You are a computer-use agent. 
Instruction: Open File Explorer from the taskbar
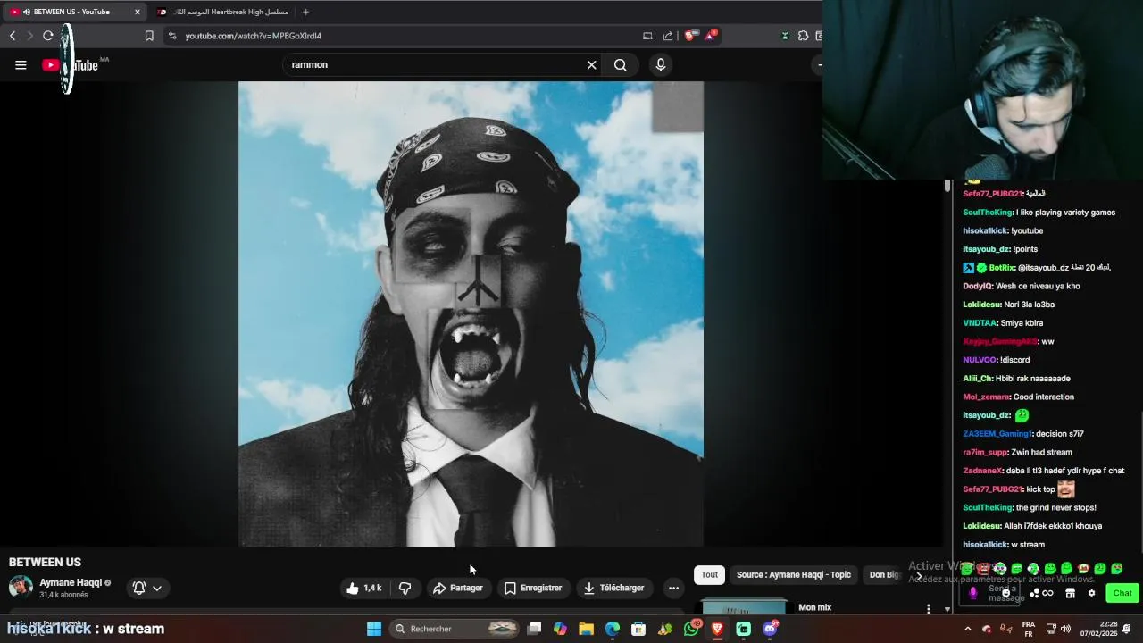coord(586,629)
